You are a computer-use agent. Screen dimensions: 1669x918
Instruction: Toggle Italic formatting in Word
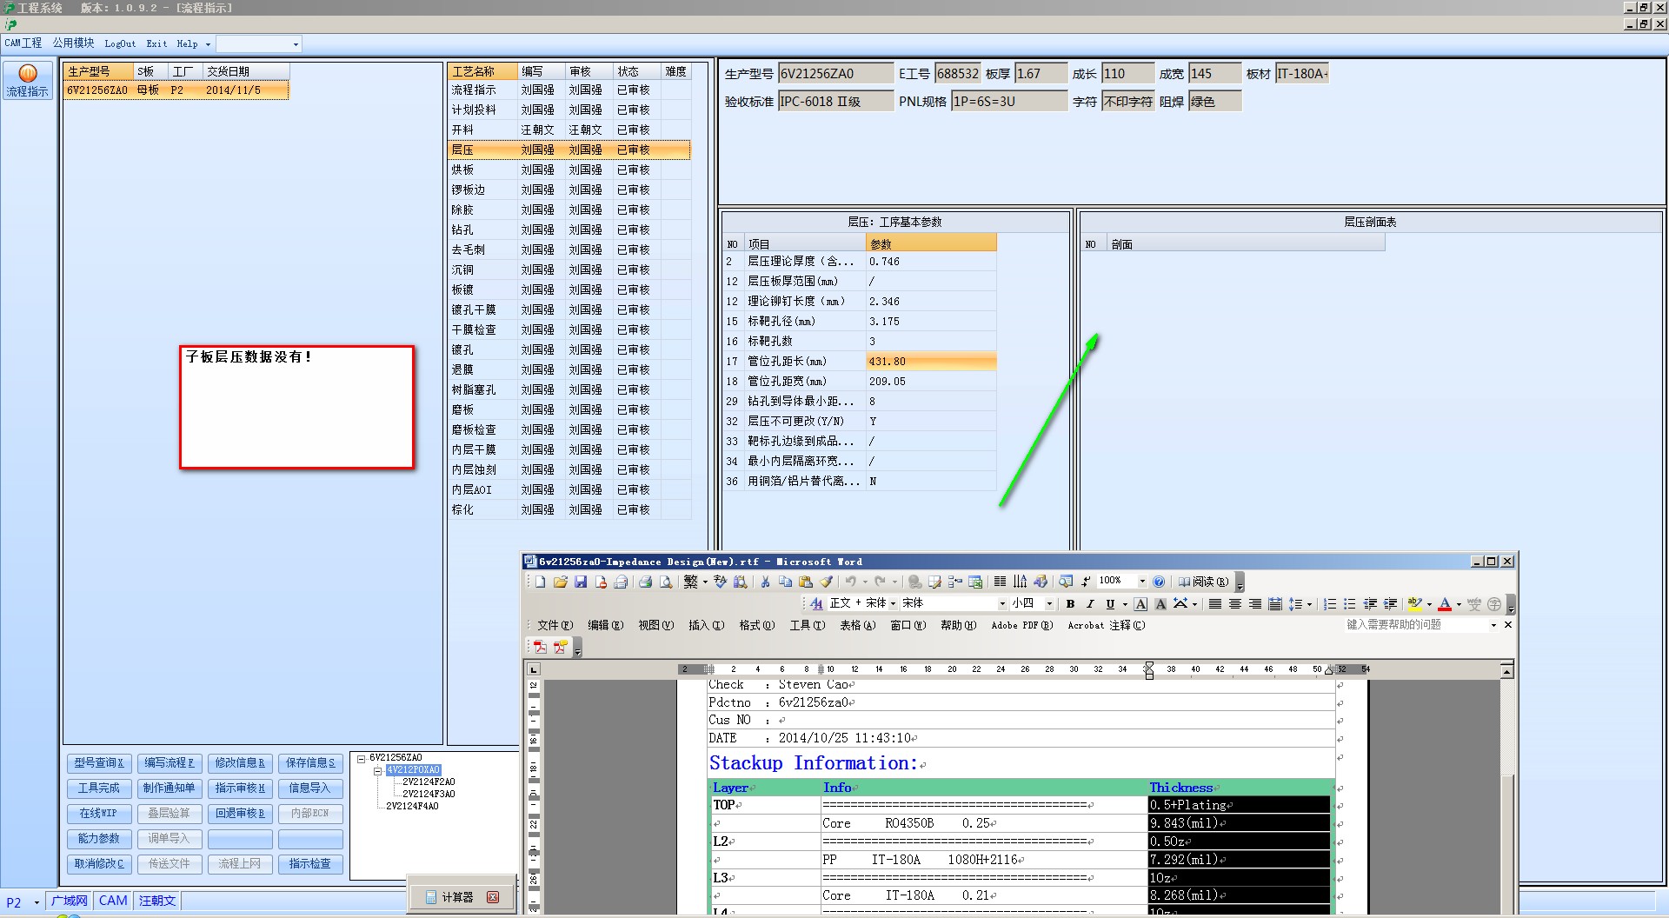click(x=1090, y=604)
